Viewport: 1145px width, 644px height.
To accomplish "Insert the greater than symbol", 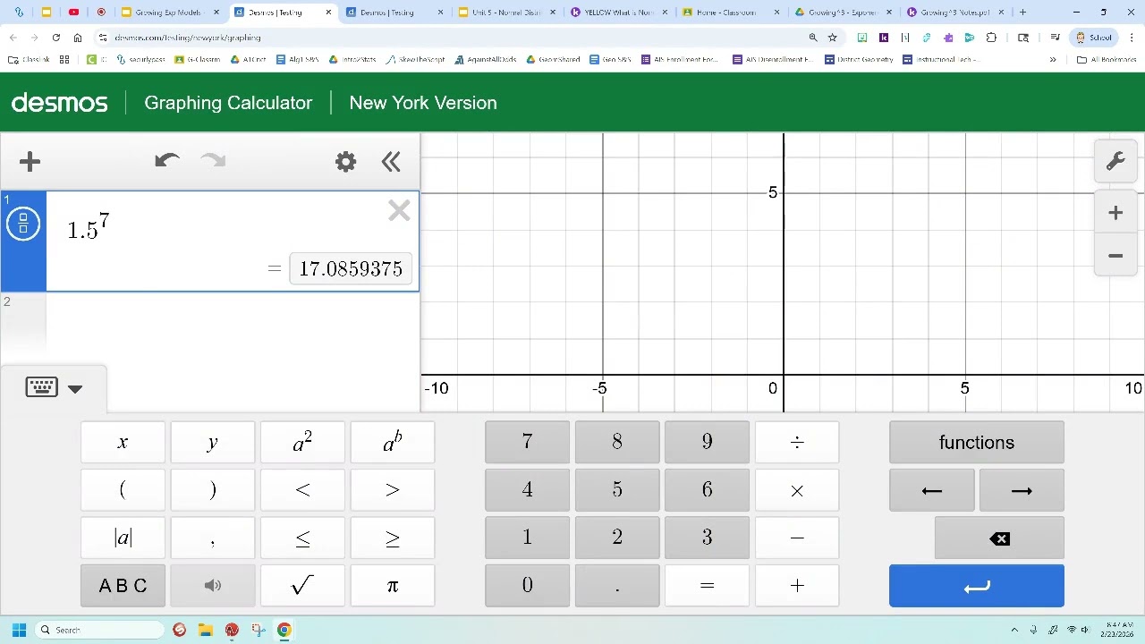I will tap(393, 490).
